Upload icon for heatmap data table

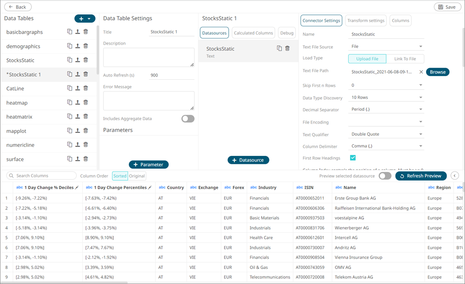point(77,102)
